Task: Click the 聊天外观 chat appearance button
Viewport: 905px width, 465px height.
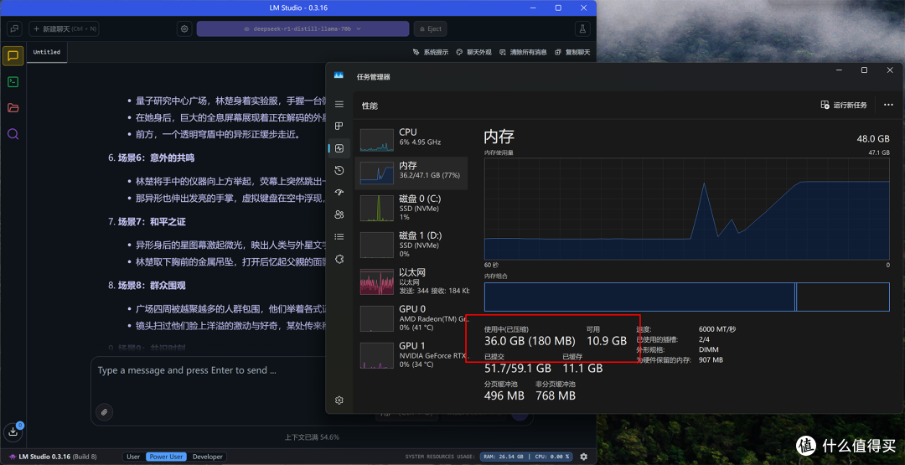Action: click(x=473, y=53)
